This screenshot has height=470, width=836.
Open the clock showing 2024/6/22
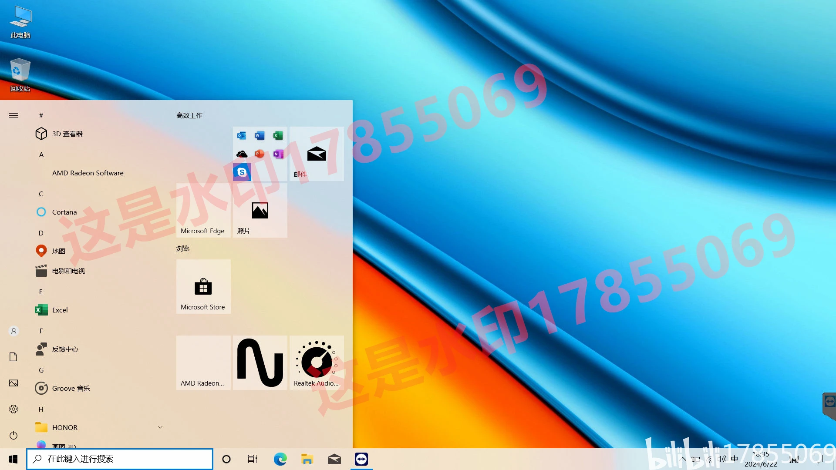click(761, 459)
